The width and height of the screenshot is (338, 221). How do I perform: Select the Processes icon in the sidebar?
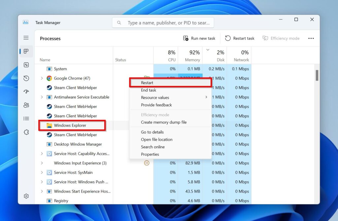26,51
